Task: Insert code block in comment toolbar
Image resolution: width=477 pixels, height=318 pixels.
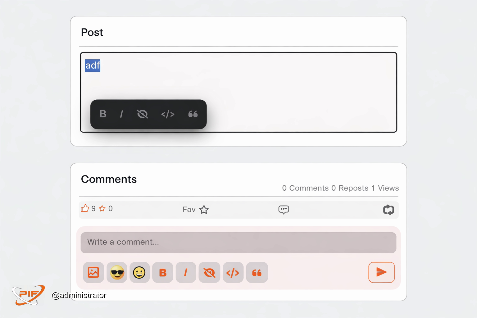Action: pos(233,272)
